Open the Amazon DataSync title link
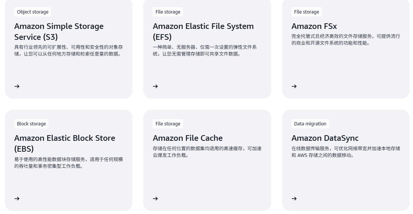 pyautogui.click(x=325, y=138)
